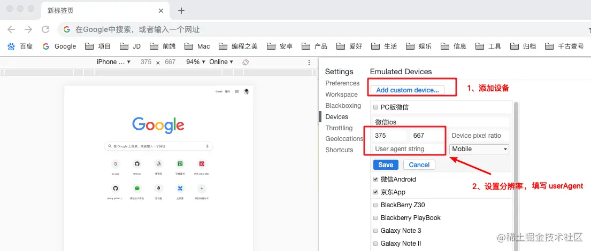
Task: Open Geolocations in DevTools Settings
Action: [344, 139]
